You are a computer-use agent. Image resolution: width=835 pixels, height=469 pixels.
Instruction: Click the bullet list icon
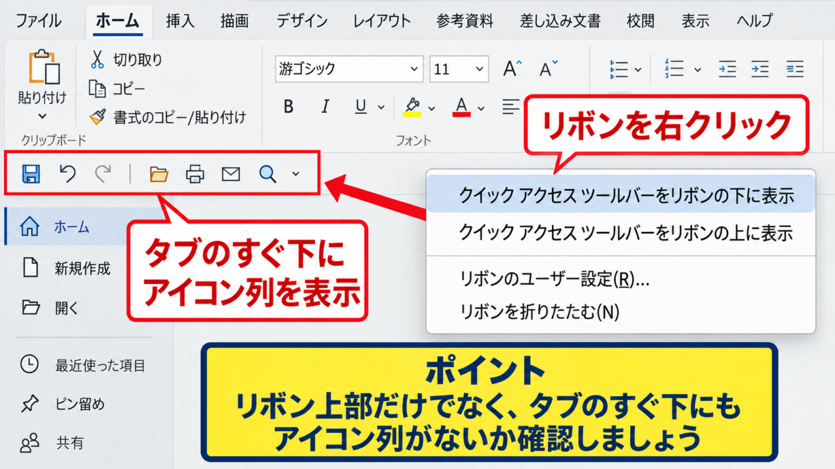pos(618,68)
